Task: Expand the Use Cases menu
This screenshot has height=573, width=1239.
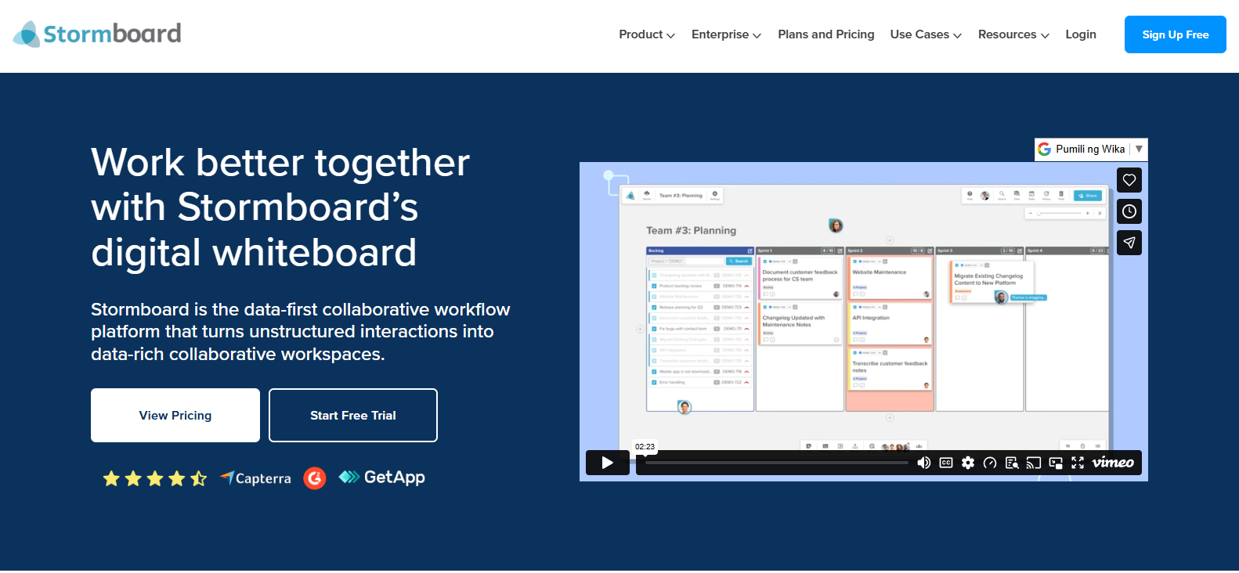Action: pos(926,34)
